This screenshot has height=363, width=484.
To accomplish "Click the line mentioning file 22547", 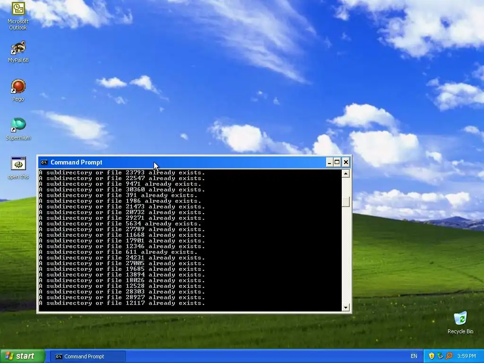I will [x=122, y=178].
